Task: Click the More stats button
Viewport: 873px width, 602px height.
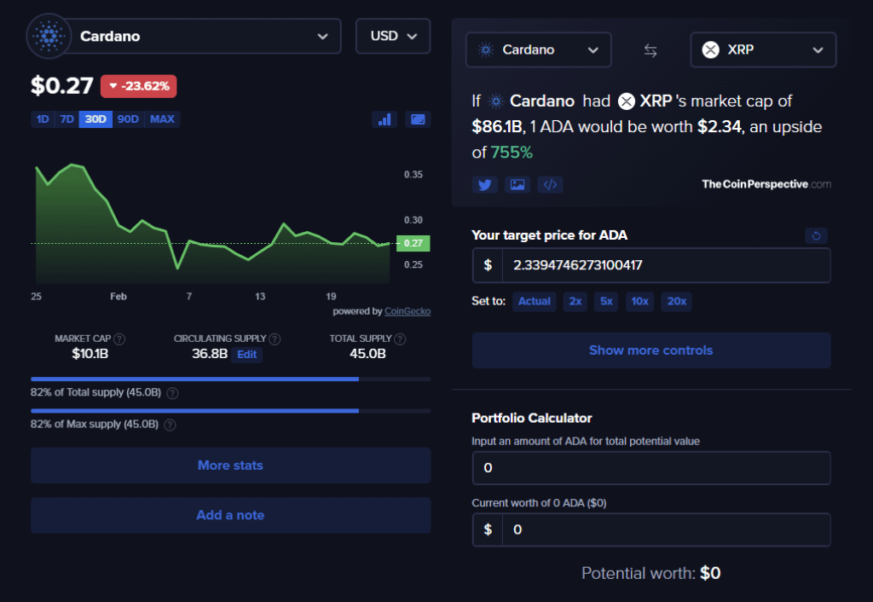Action: click(x=230, y=466)
